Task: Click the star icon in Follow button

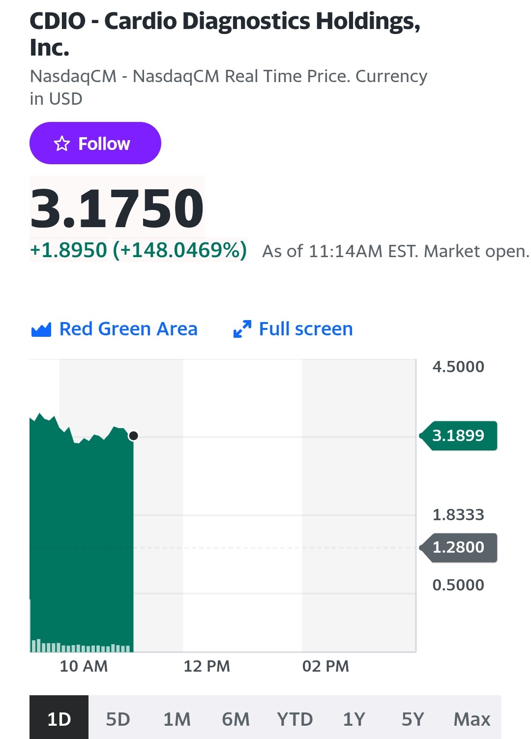Action: (x=62, y=144)
